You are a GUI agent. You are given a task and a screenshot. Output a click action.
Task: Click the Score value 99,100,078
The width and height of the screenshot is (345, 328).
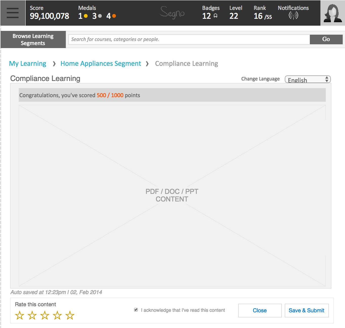pos(50,16)
